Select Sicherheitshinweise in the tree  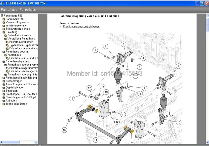pyautogui.click(x=19, y=35)
